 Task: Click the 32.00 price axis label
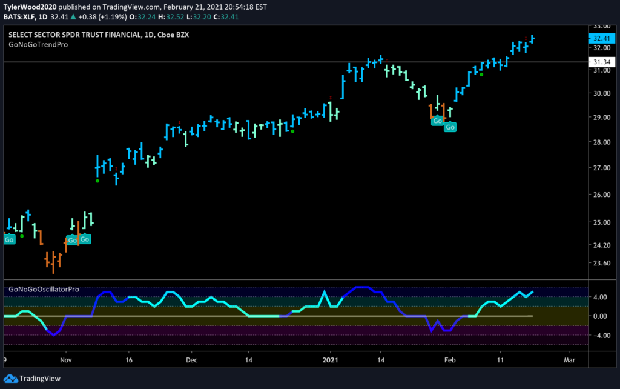(601, 48)
